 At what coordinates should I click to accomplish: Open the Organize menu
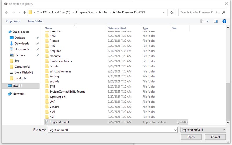13,21
